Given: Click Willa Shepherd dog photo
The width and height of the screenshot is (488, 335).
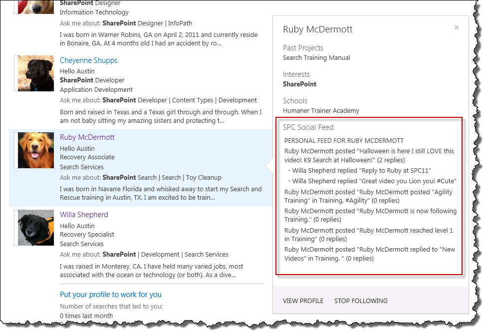Looking at the screenshot, I should [x=36, y=228].
